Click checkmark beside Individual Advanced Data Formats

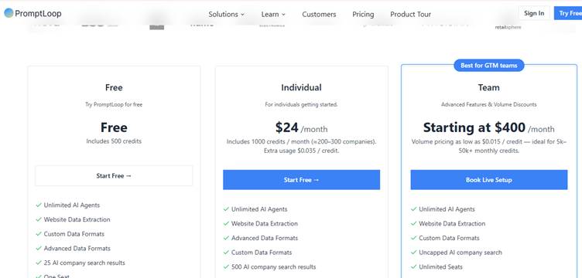coord(226,238)
